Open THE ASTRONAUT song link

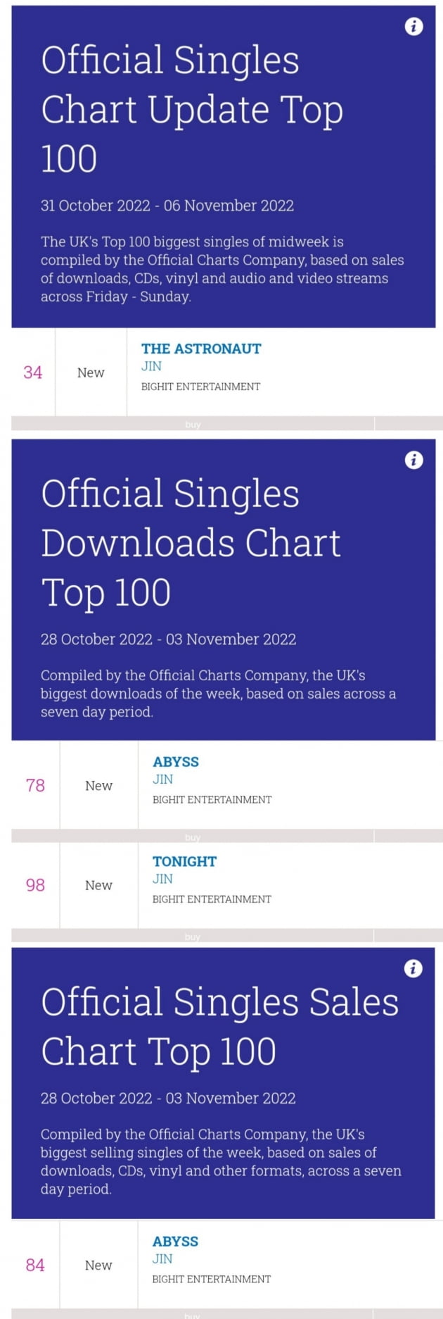point(201,349)
